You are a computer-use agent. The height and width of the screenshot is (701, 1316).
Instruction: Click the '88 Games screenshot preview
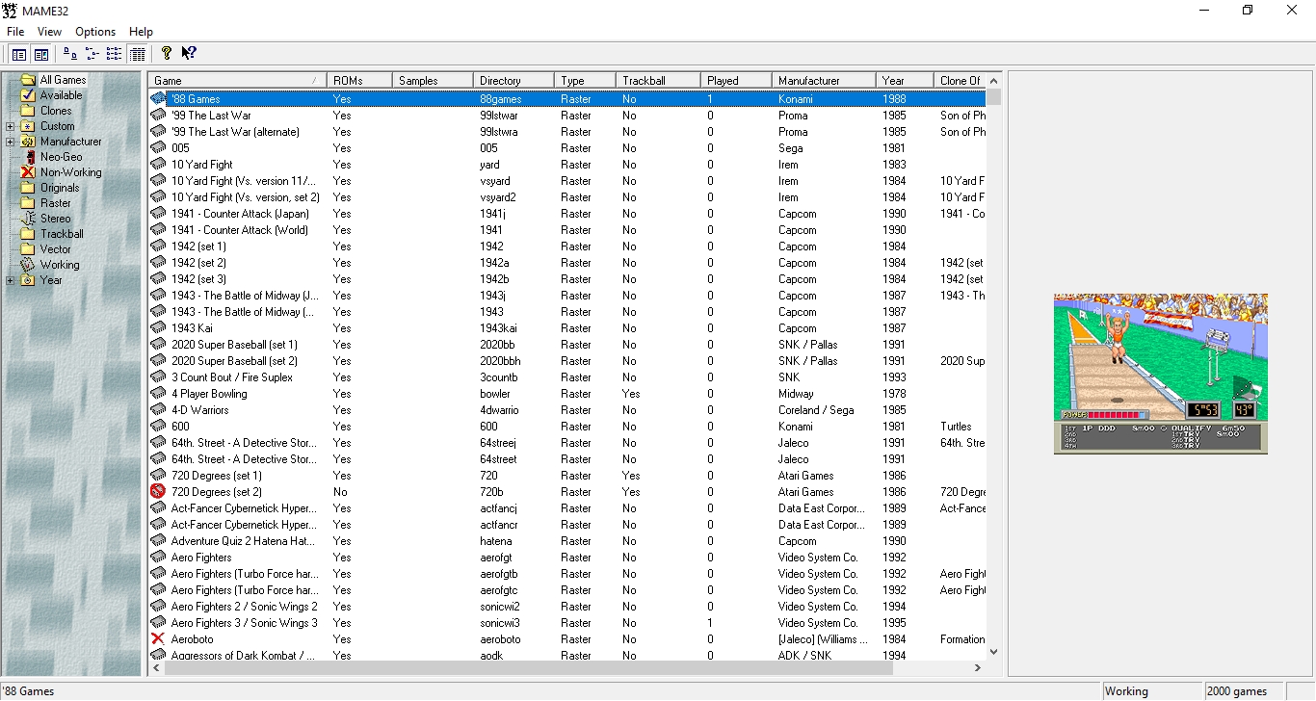[1160, 374]
